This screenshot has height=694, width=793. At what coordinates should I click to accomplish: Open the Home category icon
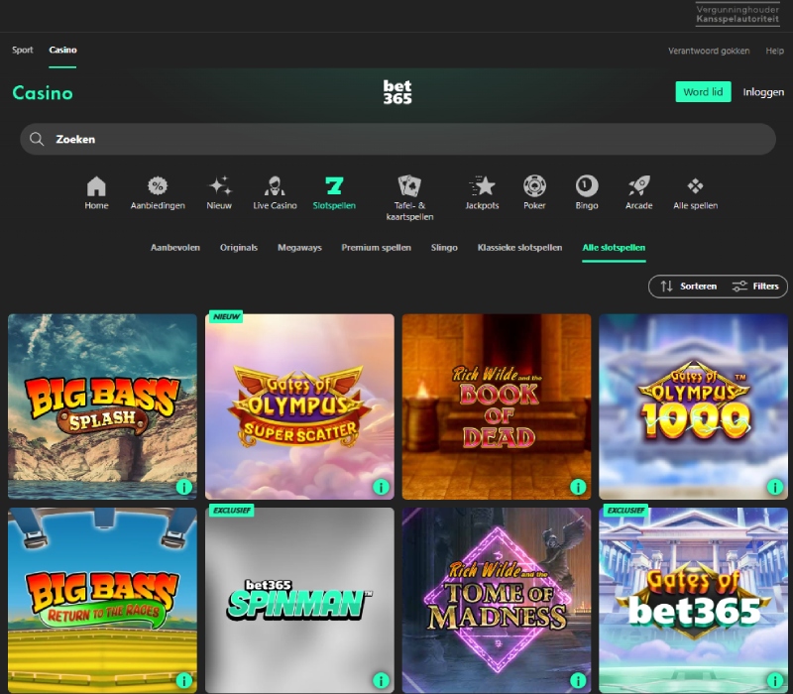pyautogui.click(x=96, y=186)
